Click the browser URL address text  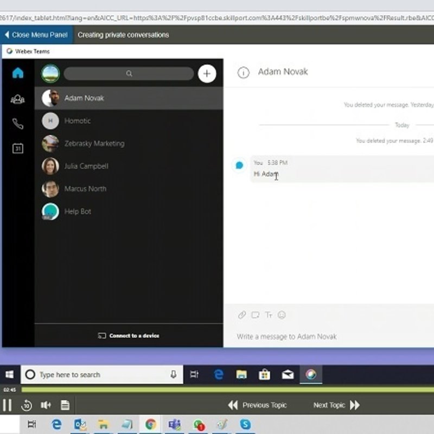tap(217, 18)
